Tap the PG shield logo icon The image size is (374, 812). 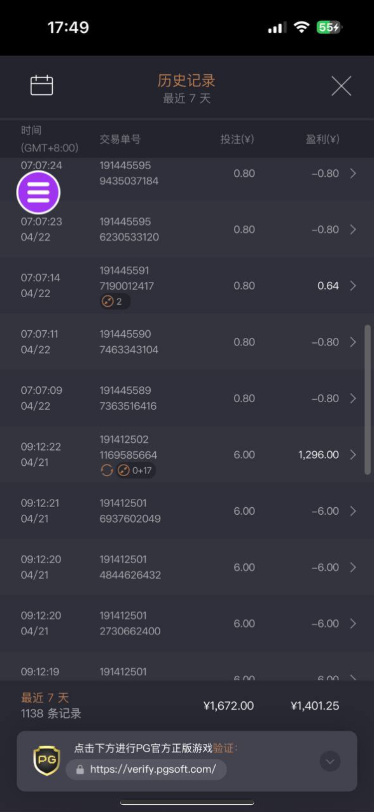[x=47, y=761]
